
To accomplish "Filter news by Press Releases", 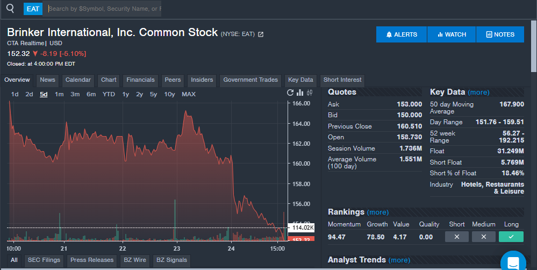I will 92,260.
